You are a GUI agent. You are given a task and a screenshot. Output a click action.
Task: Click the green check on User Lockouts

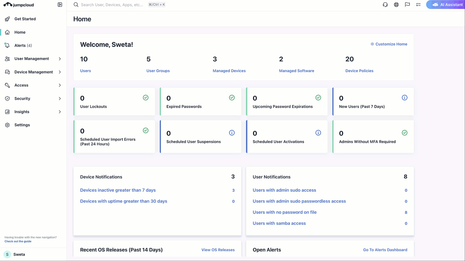point(145,98)
